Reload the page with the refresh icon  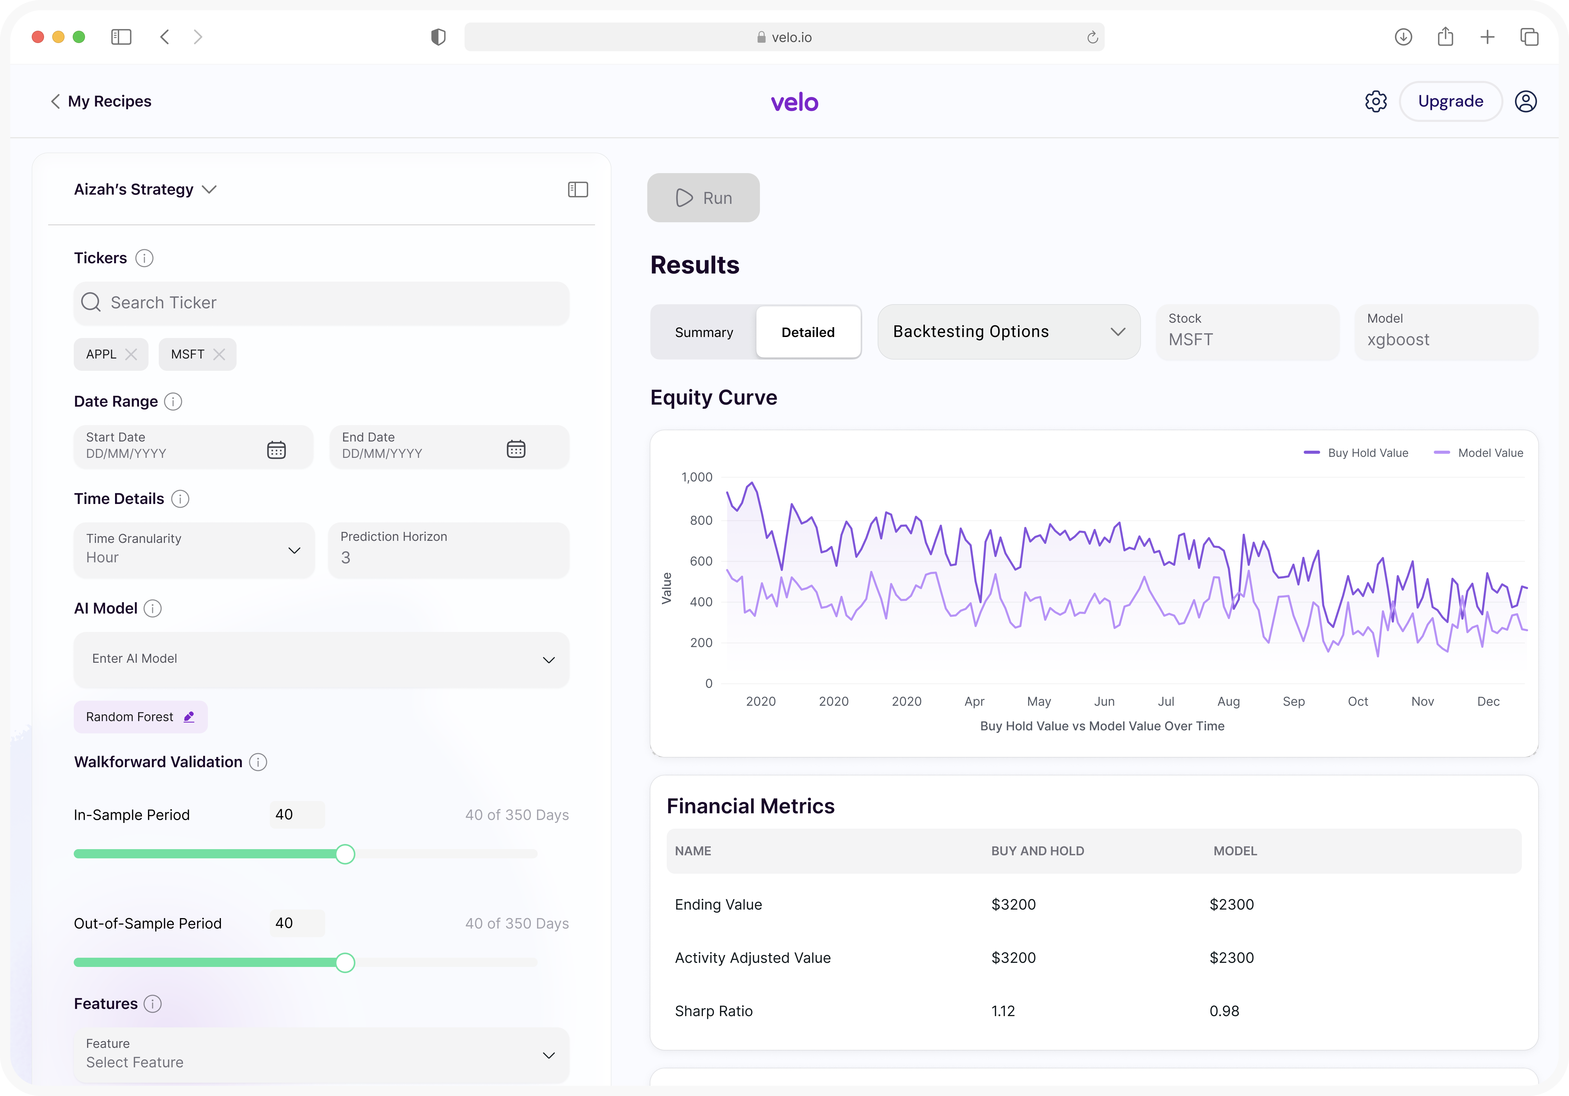tap(1092, 37)
